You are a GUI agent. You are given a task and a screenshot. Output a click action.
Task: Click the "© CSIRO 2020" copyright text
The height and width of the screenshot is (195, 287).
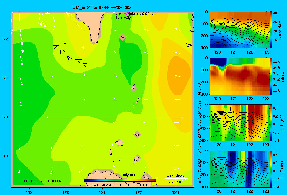[199, 171]
